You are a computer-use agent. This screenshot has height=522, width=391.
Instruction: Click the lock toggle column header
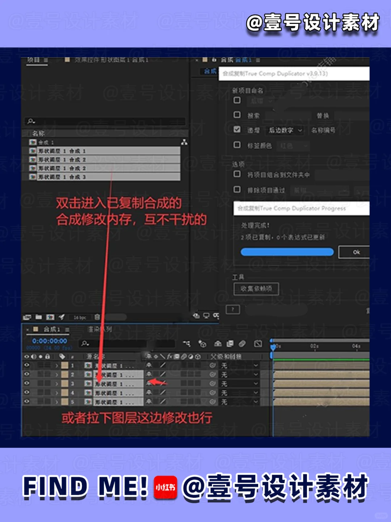coord(47,356)
